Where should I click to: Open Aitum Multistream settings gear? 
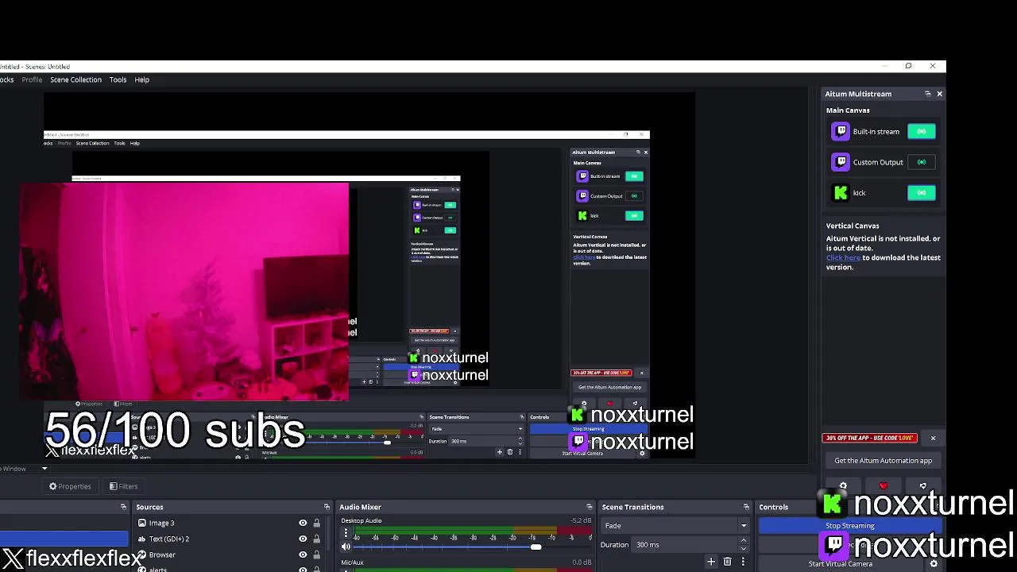(x=843, y=485)
